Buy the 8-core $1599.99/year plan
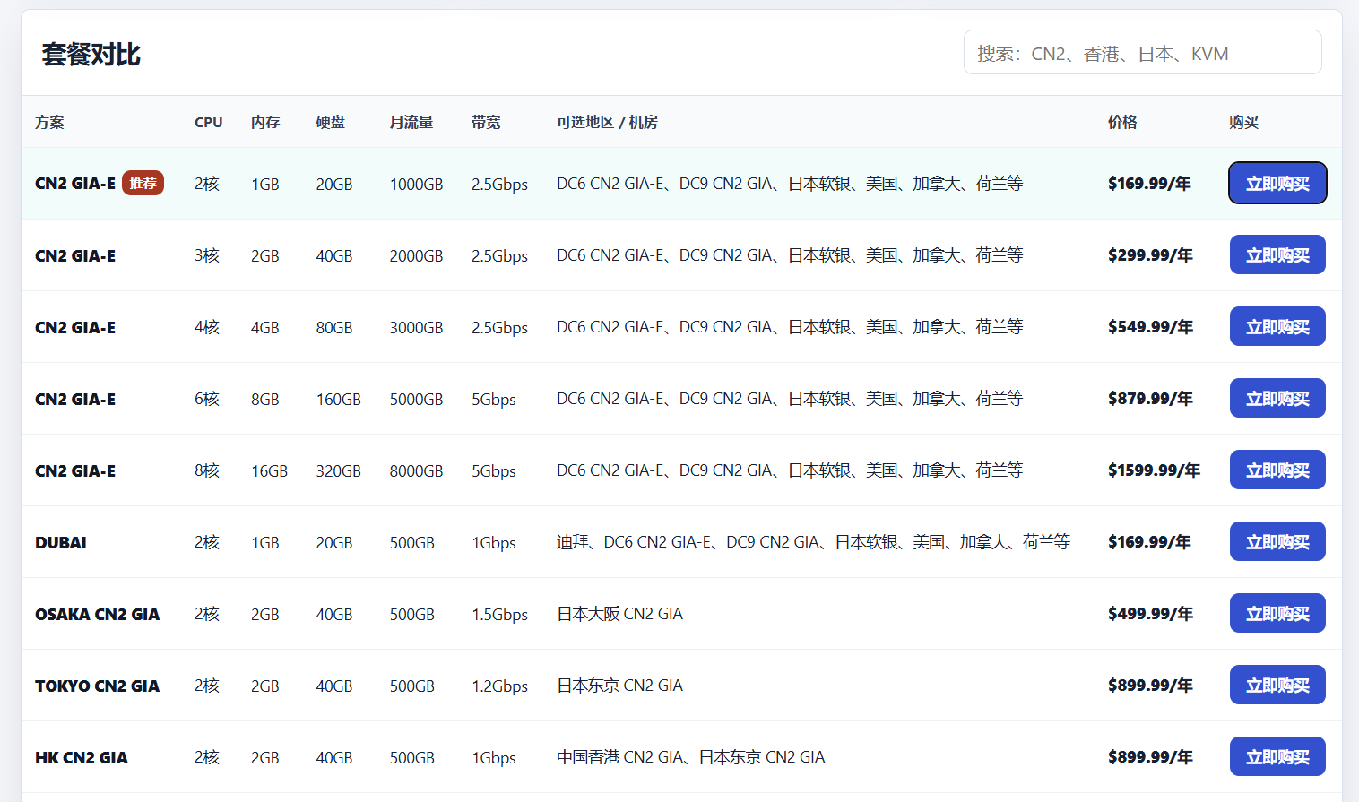Screen dimensions: 1359x802 (x=1277, y=470)
